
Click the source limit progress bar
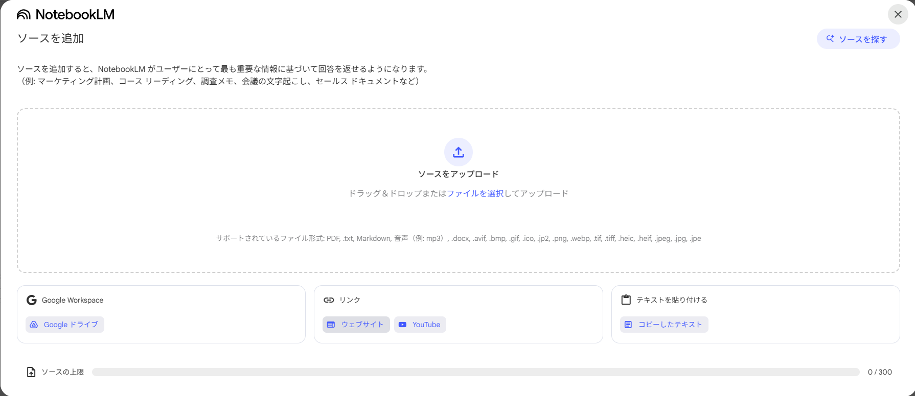click(475, 372)
